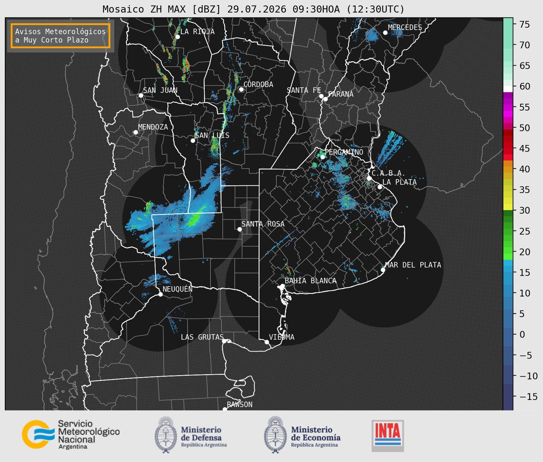Click the green 25 dBZ legend band

tap(508, 231)
